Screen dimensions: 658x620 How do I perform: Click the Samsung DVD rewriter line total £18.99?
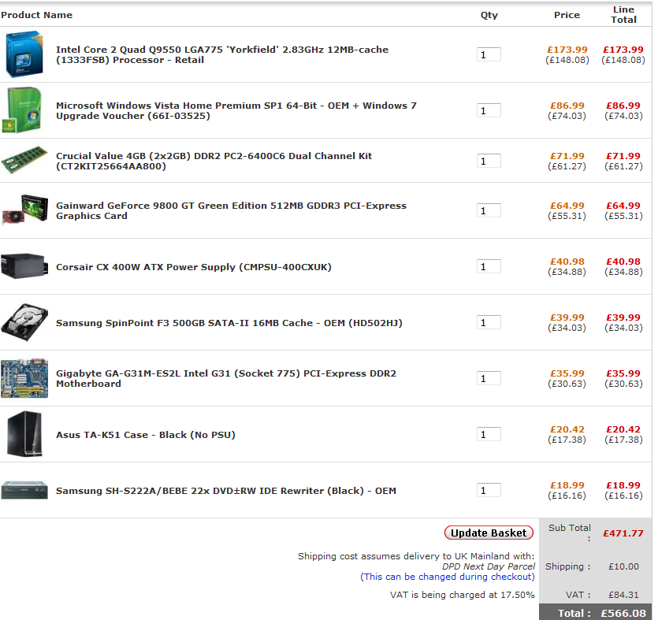point(623,485)
